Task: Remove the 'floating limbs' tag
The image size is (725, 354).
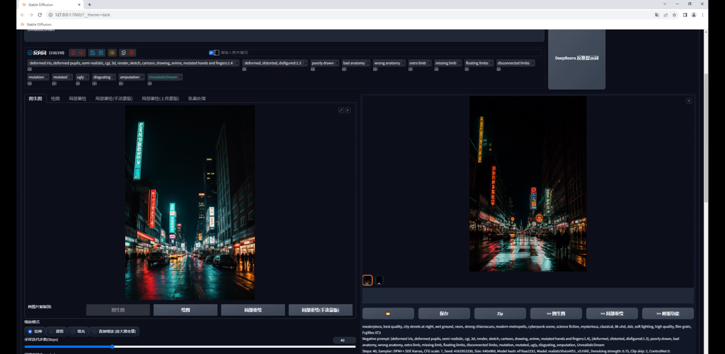Action: 491,63
